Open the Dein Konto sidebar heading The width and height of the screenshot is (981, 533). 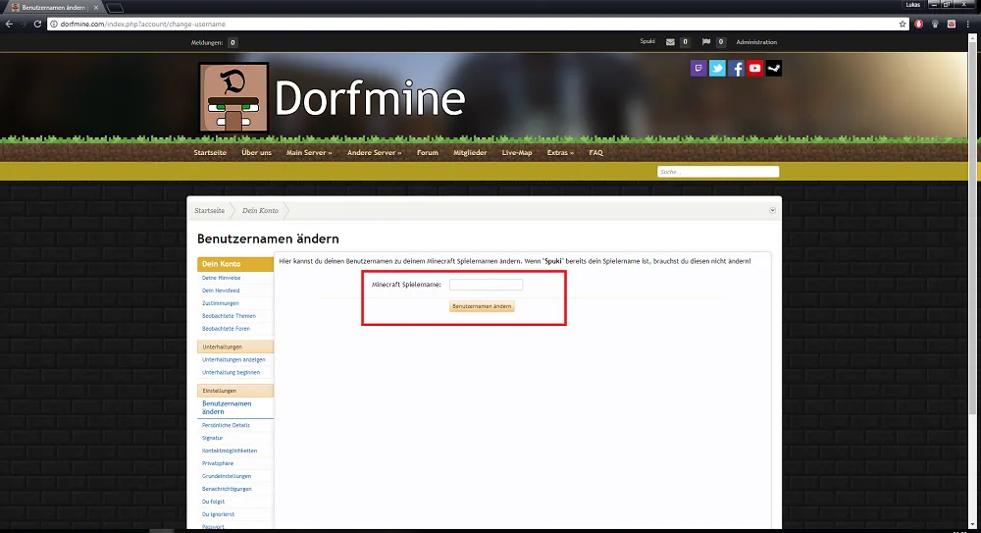point(235,264)
